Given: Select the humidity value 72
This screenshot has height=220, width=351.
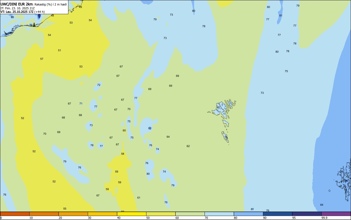Looking at the screenshot, I should pyautogui.click(x=99, y=85).
